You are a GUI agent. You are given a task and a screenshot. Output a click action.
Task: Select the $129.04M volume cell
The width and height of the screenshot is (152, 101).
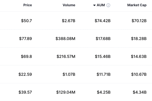(x=66, y=92)
